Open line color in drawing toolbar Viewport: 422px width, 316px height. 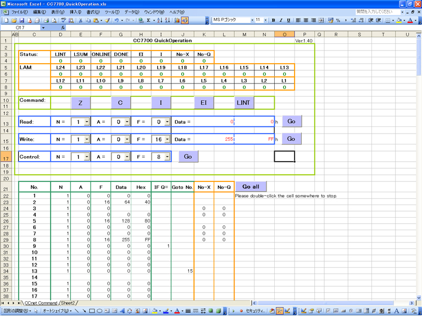(166, 311)
